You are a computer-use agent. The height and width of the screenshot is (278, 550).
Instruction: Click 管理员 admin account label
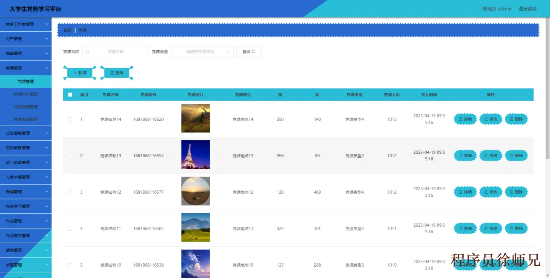tap(497, 9)
